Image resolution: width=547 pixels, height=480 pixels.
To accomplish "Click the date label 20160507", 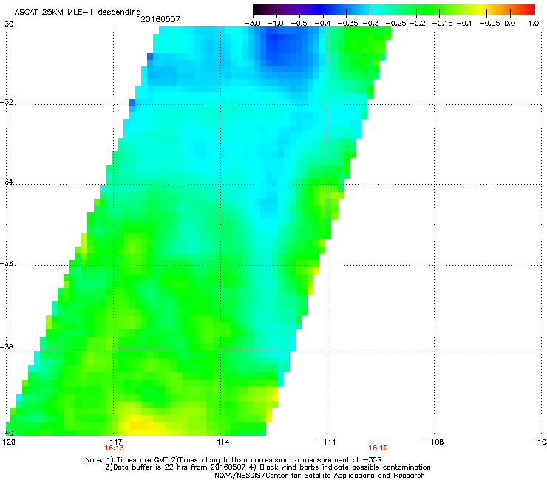I will click(x=160, y=19).
